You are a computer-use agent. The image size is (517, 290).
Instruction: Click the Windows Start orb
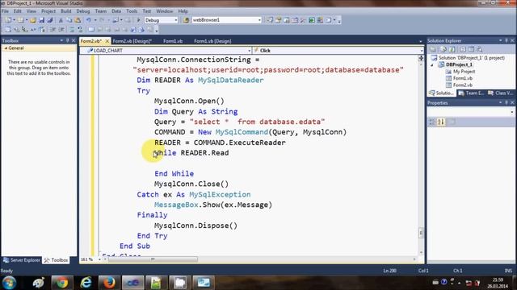(x=9, y=283)
